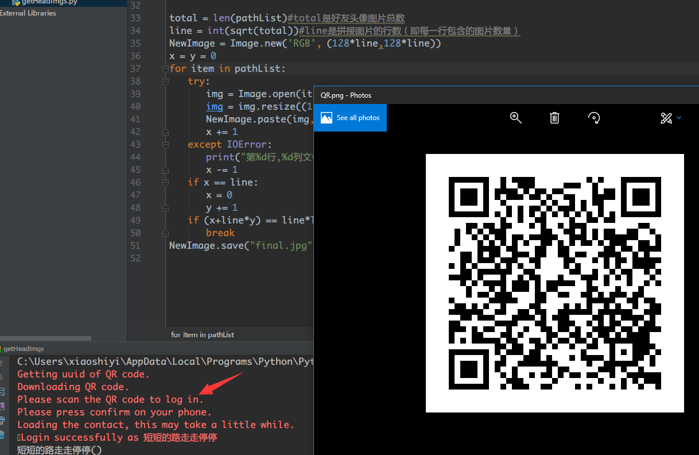
Task: Click line number 33 in the gutter
Action: pyautogui.click(x=135, y=18)
